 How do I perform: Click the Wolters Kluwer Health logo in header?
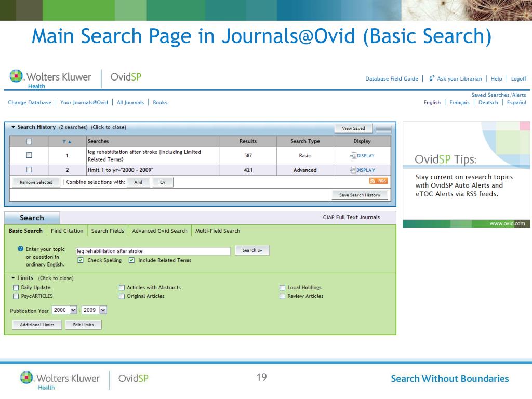pos(50,79)
